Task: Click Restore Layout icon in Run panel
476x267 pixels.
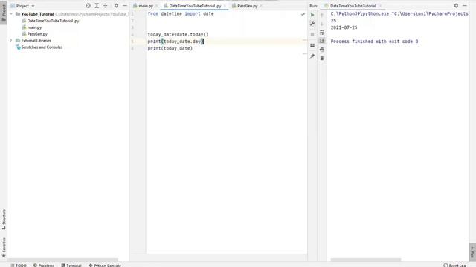Action: tap(312, 45)
